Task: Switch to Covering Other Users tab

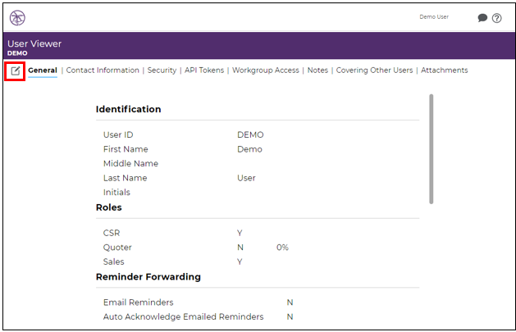Action: point(375,70)
